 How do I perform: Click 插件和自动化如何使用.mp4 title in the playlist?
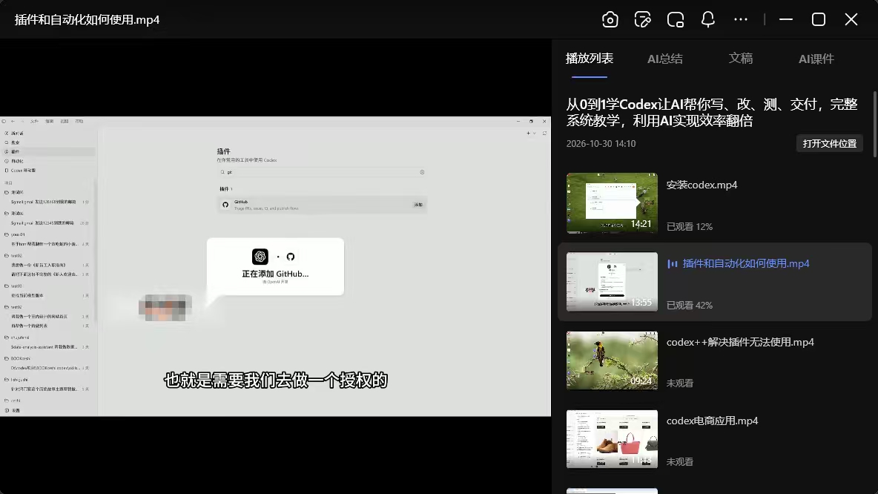point(746,263)
